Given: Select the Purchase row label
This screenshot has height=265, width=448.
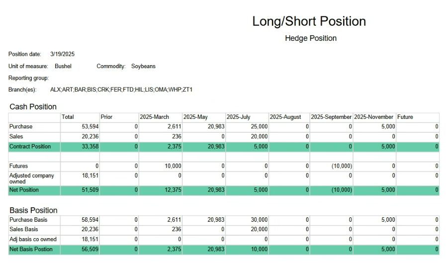Looking at the screenshot, I should [x=21, y=127].
